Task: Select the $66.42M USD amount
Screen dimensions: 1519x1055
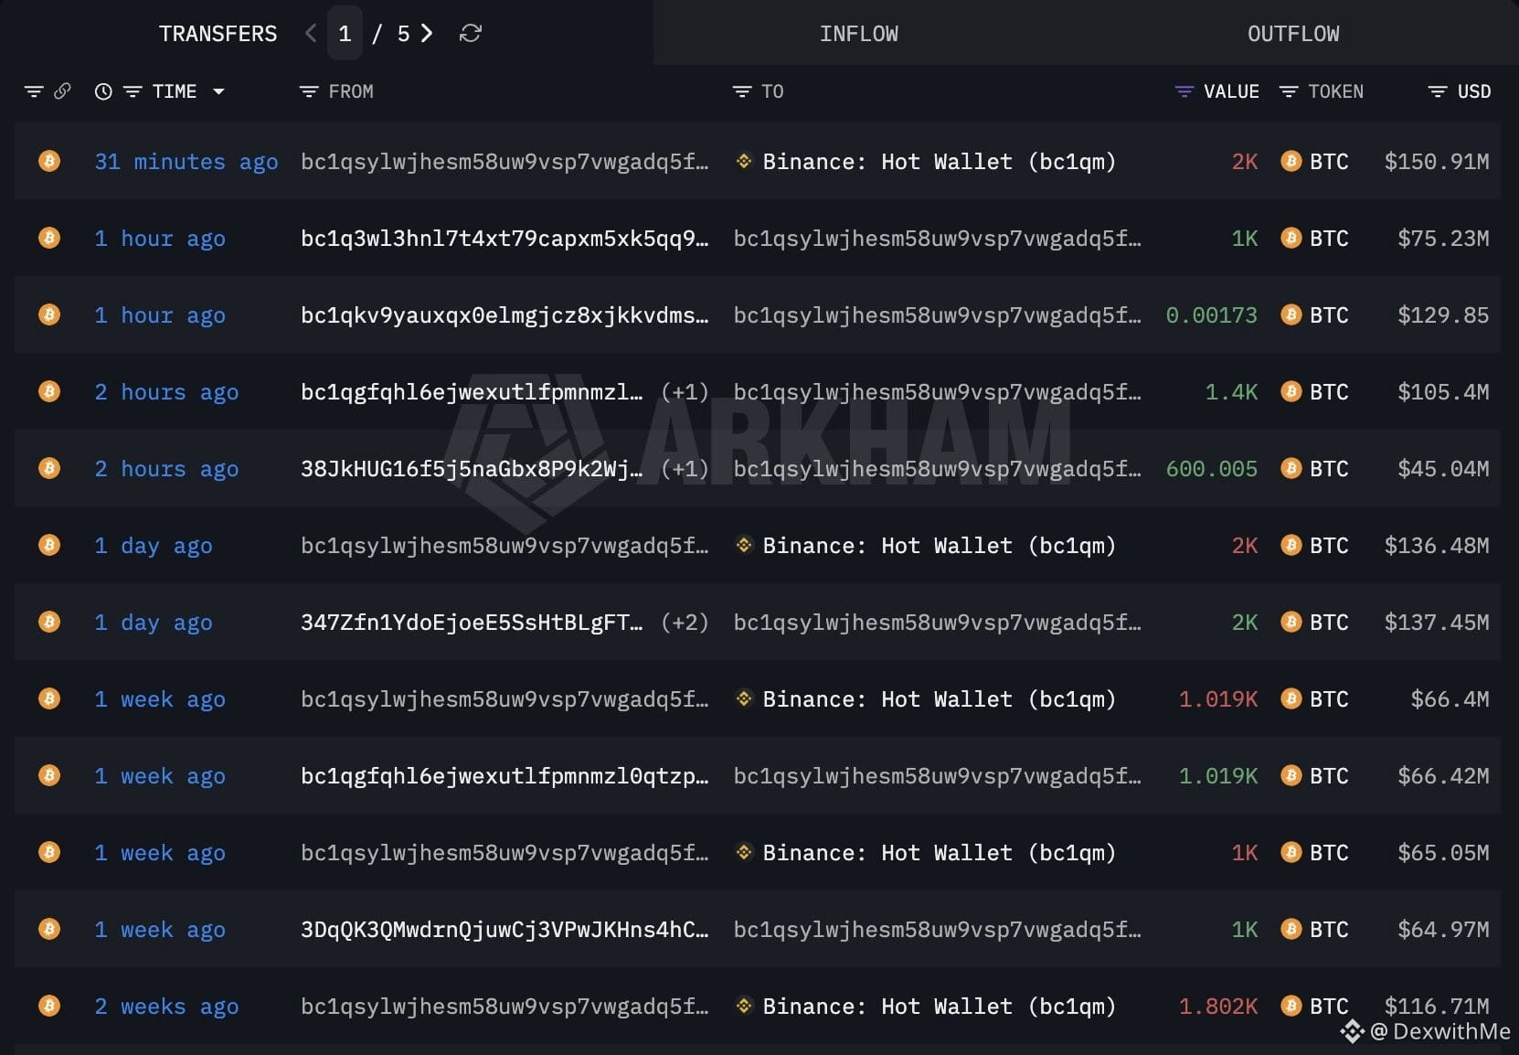Action: 1443,776
